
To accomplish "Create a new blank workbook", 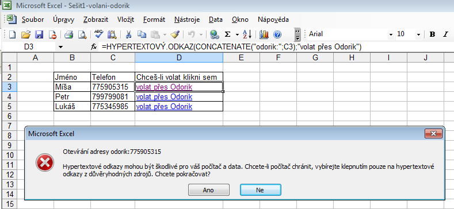I will (12, 34).
